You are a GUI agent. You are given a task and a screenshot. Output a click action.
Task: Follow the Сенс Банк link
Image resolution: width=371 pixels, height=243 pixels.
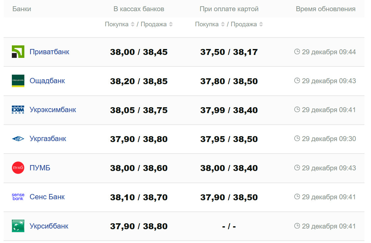[47, 197]
